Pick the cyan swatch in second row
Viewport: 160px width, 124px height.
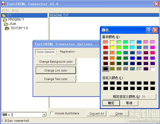tap(133, 47)
